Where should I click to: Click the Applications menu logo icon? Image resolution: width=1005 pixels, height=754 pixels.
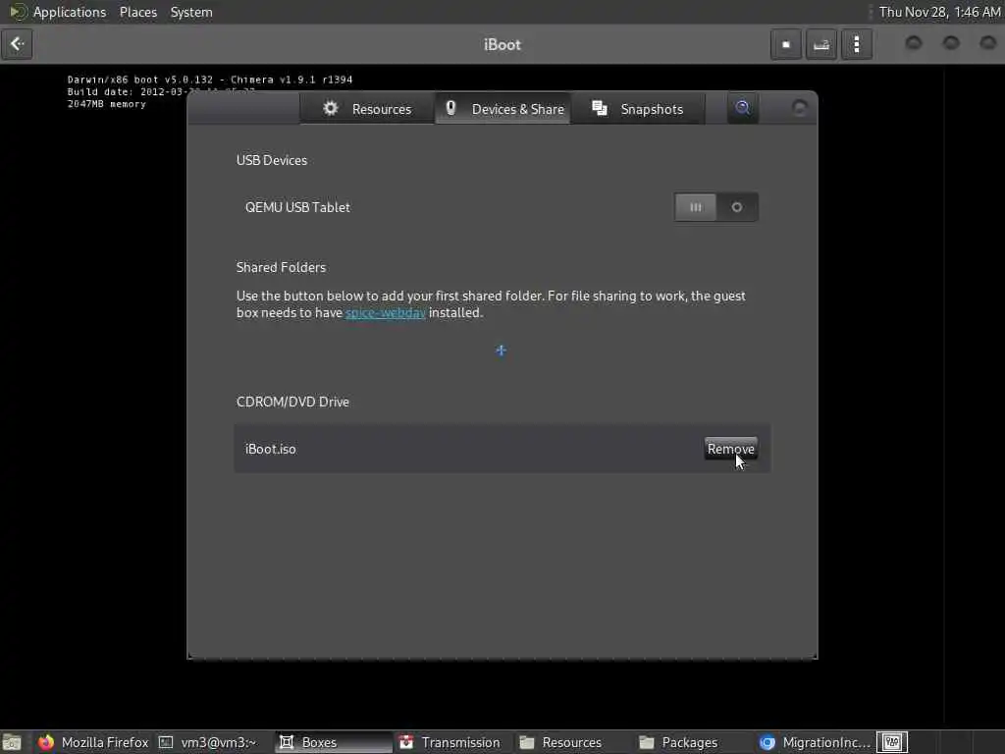18,12
